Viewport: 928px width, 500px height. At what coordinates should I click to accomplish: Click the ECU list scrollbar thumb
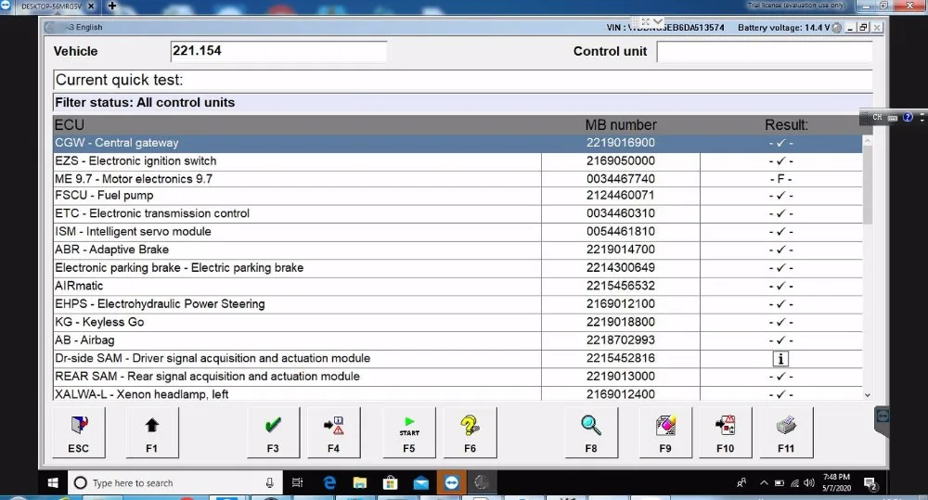click(868, 185)
